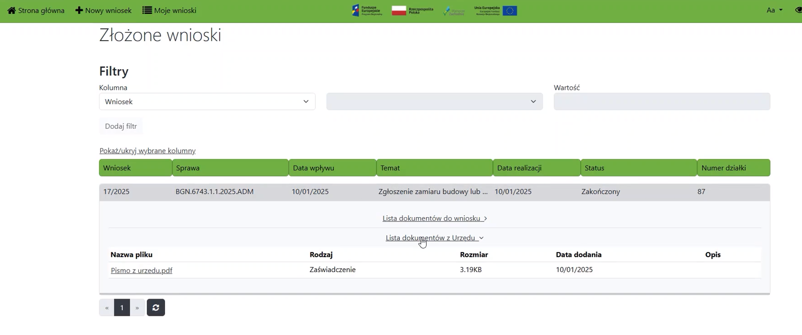Open Strona główna in the navigation bar
Screen dimensions: 802x335
(x=36, y=10)
